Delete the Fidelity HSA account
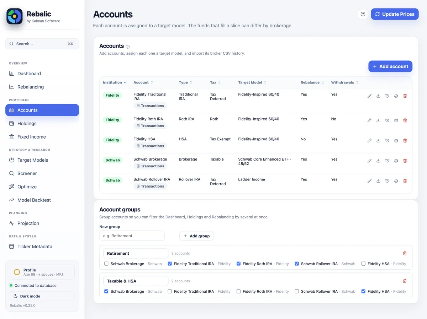This screenshot has height=319, width=427. click(x=405, y=141)
